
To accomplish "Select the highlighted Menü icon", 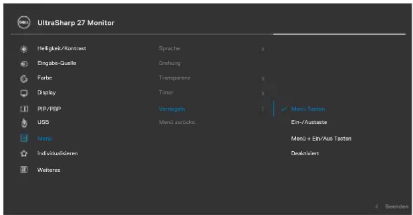I will (x=24, y=138).
